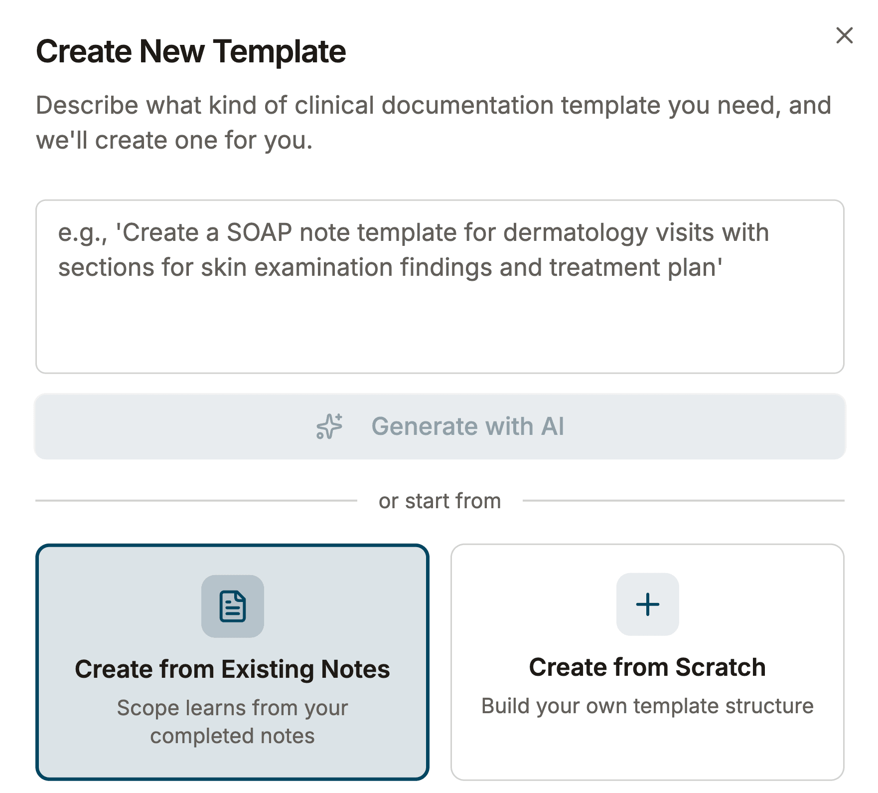Click the clinical documentation description paragraph

(x=434, y=123)
